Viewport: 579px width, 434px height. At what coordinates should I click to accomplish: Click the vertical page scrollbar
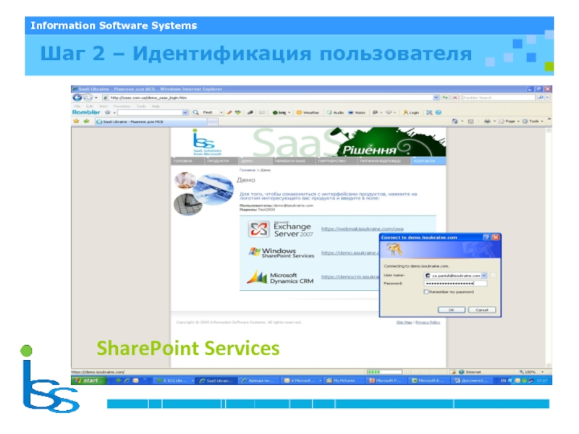pyautogui.click(x=548, y=247)
